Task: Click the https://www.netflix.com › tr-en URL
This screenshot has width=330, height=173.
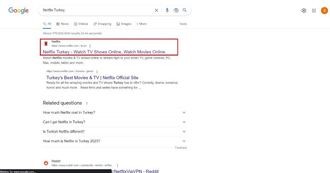Action: click(x=69, y=46)
